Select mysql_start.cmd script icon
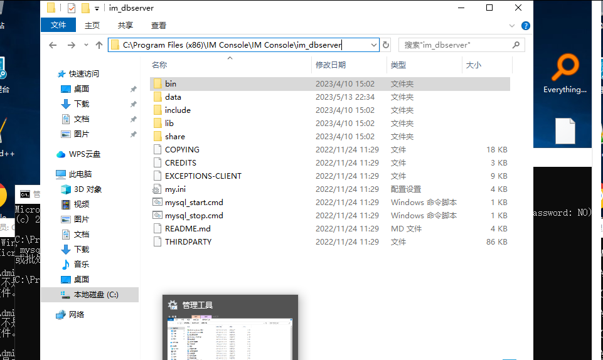This screenshot has height=360, width=603. (157, 202)
